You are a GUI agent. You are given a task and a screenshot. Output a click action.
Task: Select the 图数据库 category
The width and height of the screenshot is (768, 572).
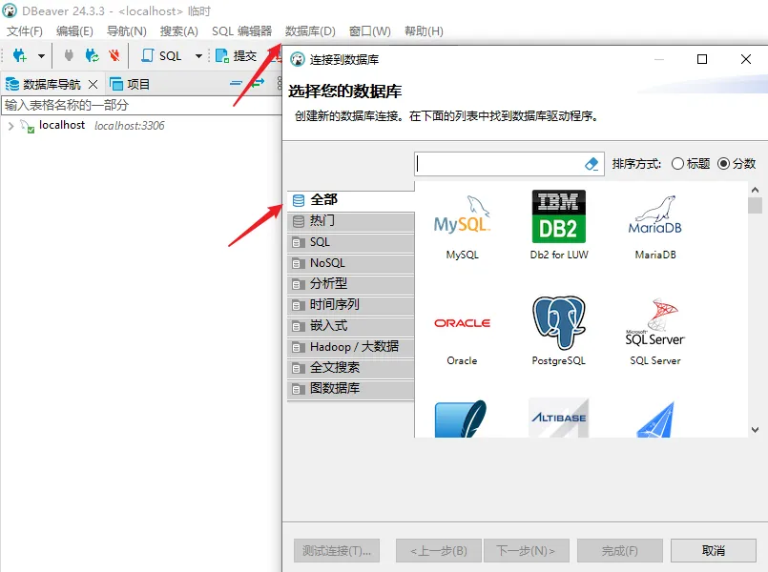pos(351,389)
